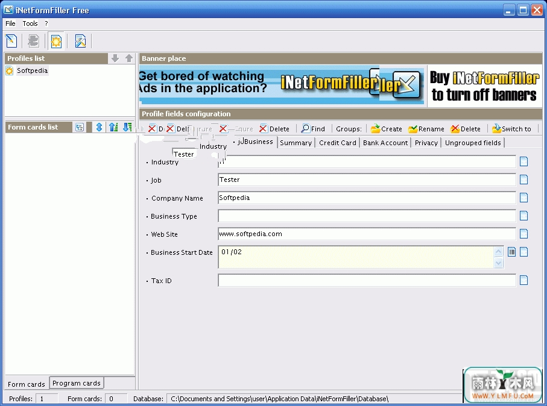This screenshot has width=547, height=406.
Task: Click the greyed puzzle-piece page toolbar icon
Action: click(x=34, y=41)
